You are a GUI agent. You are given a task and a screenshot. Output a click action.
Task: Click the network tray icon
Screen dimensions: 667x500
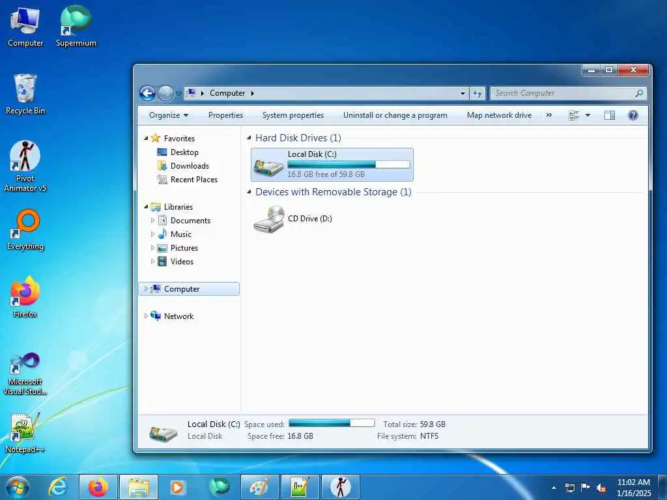point(570,488)
